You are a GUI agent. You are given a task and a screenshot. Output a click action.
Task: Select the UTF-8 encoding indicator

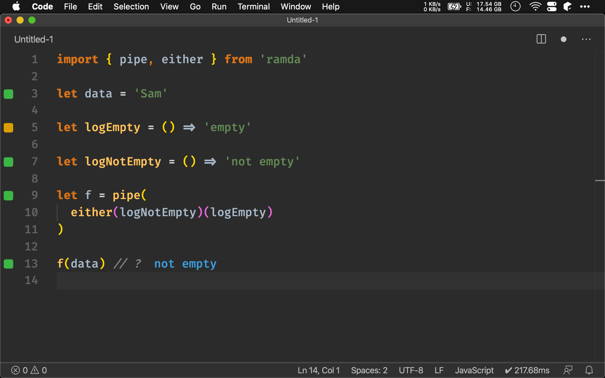[411, 370]
